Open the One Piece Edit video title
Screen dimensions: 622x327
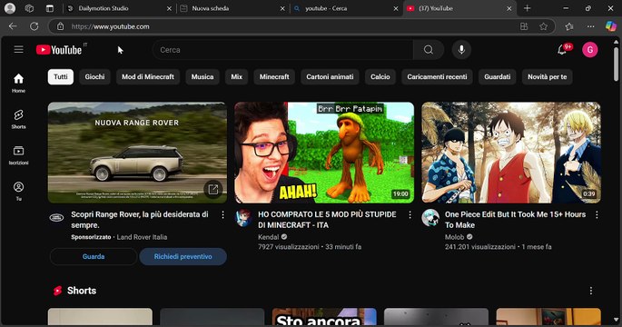[515, 220]
